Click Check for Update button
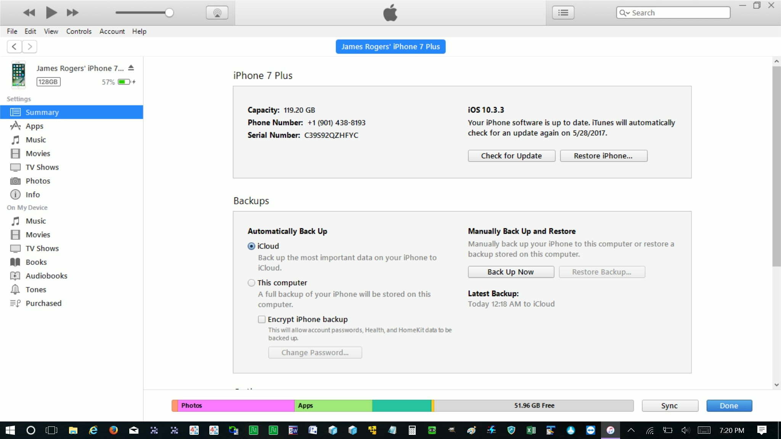Image resolution: width=781 pixels, height=439 pixels. (511, 156)
